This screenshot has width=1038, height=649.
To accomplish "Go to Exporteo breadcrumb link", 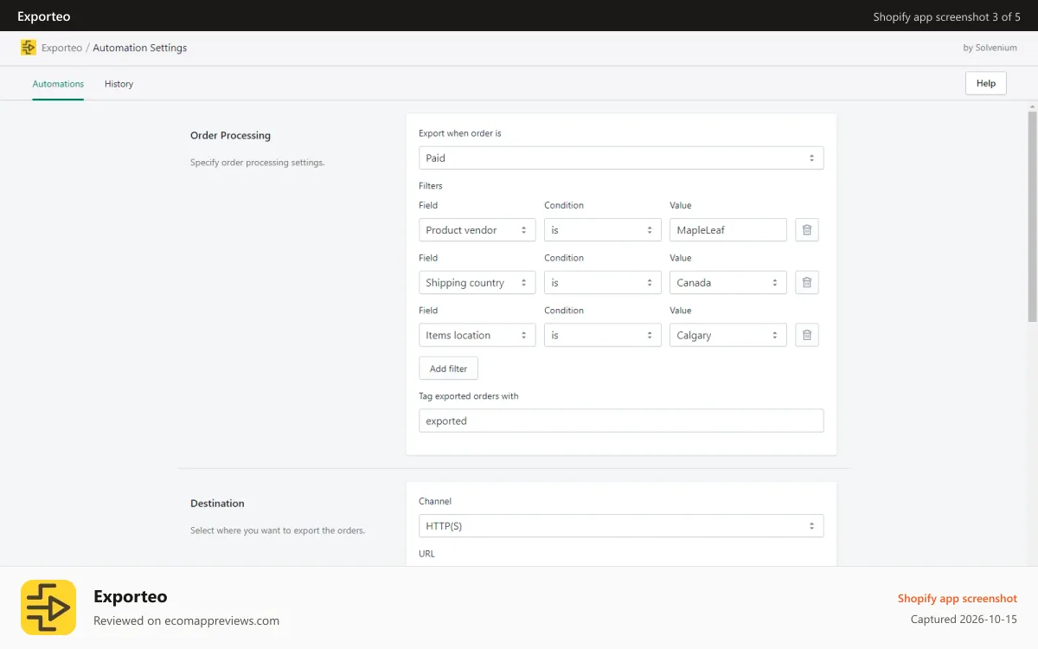I will (61, 48).
